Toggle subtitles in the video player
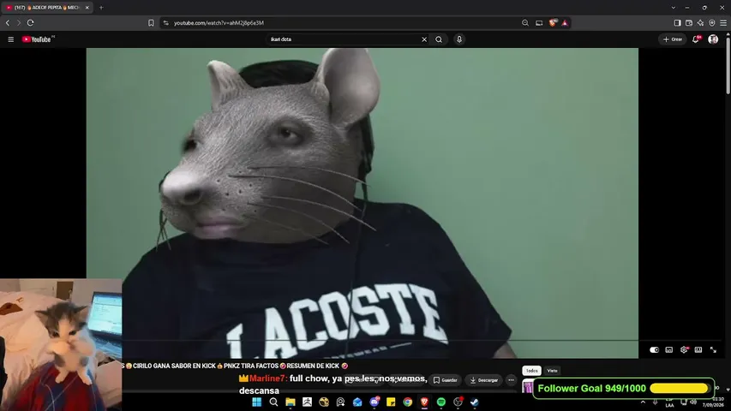 [x=669, y=350]
